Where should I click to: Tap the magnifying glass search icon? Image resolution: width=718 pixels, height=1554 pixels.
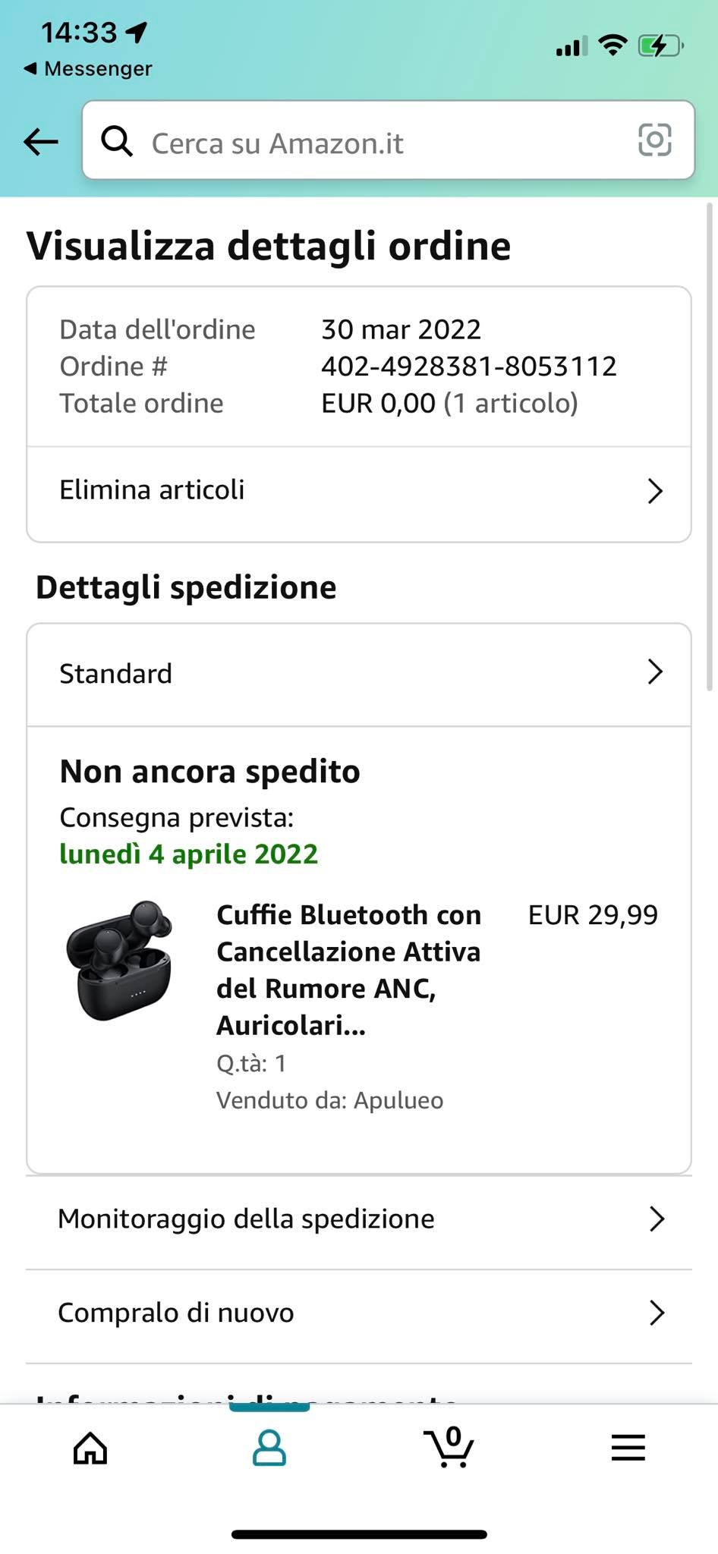click(x=117, y=141)
